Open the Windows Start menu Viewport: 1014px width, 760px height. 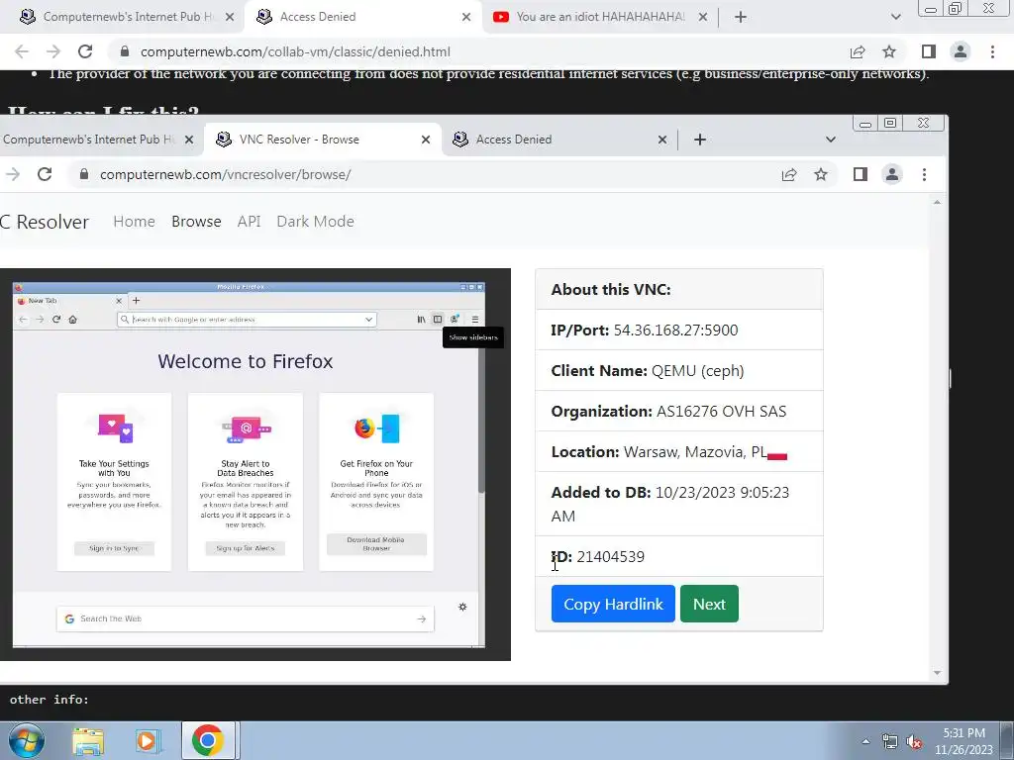tap(26, 740)
